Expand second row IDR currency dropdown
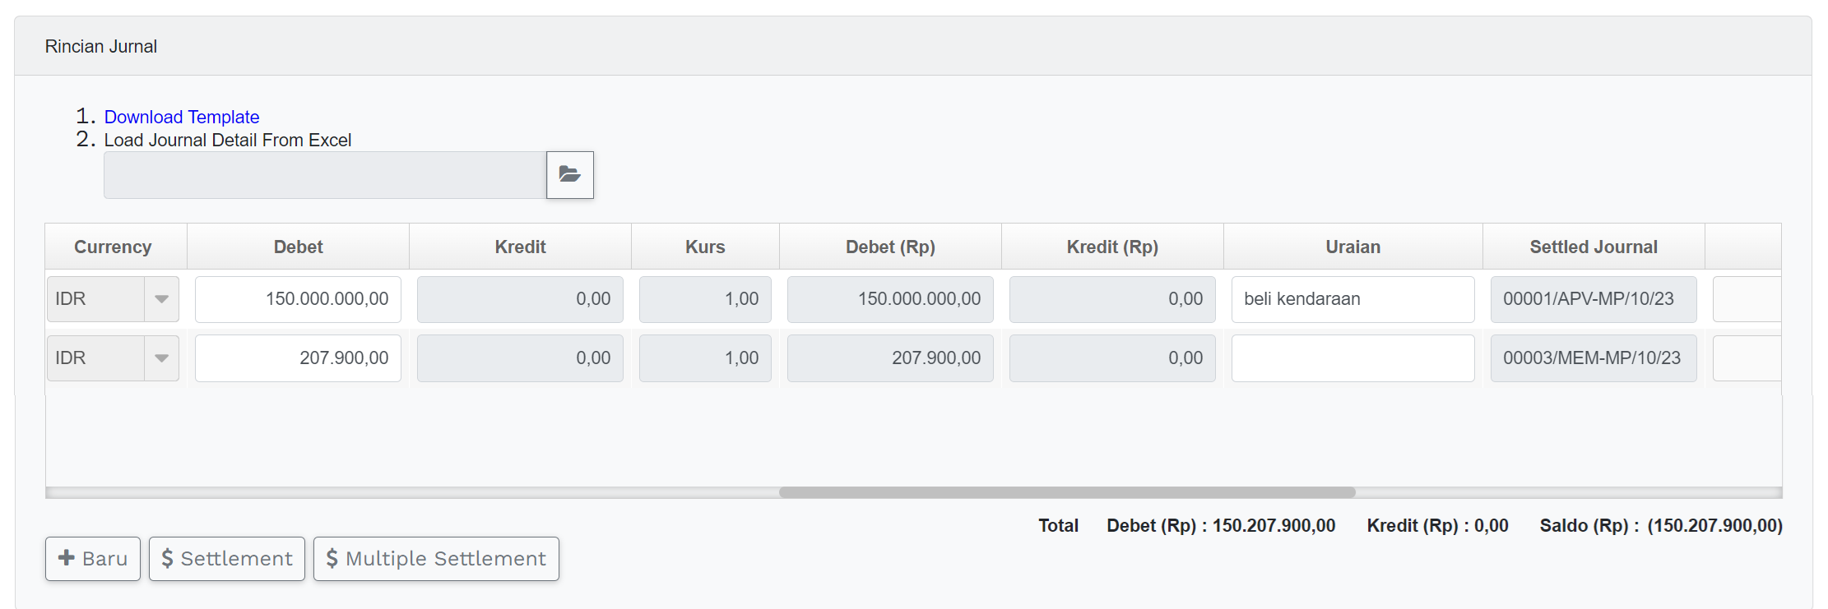The width and height of the screenshot is (1828, 609). click(161, 358)
